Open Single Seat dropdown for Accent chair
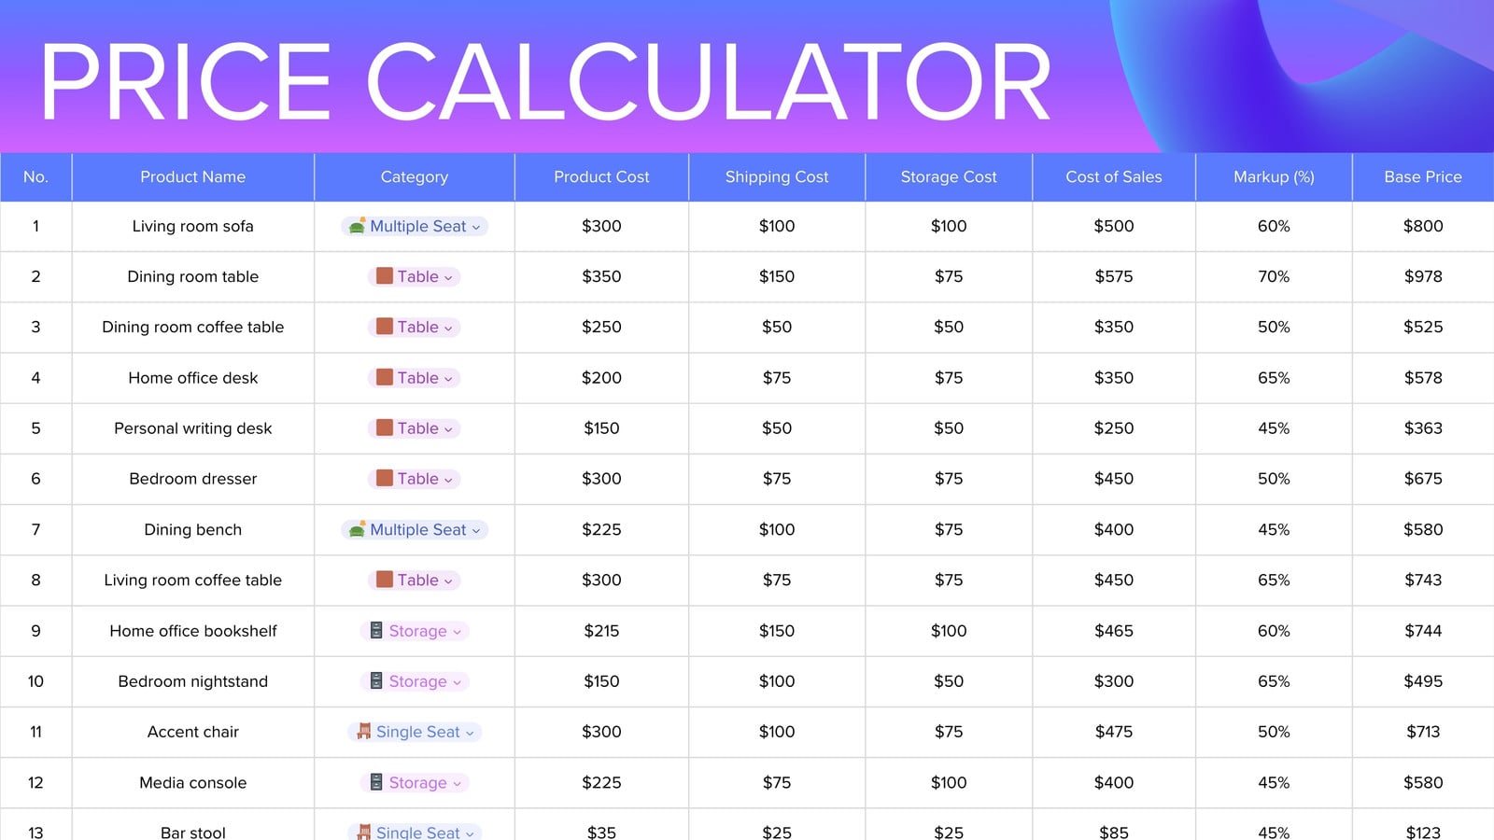The height and width of the screenshot is (840, 1494). [470, 733]
